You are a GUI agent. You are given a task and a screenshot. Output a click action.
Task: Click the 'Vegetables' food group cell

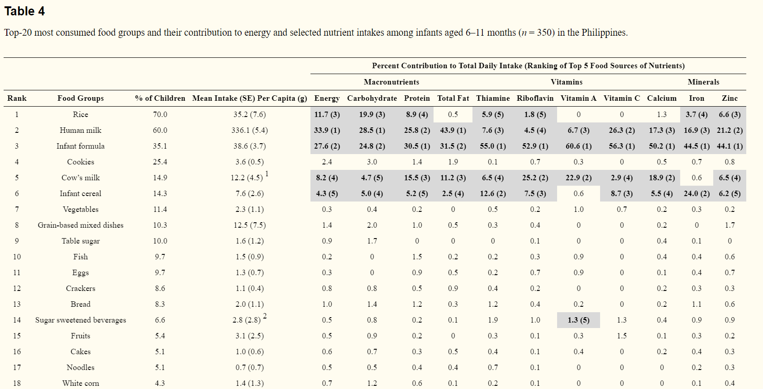click(81, 210)
